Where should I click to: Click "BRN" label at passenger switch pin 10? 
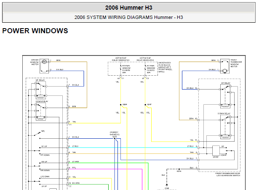[191, 119]
